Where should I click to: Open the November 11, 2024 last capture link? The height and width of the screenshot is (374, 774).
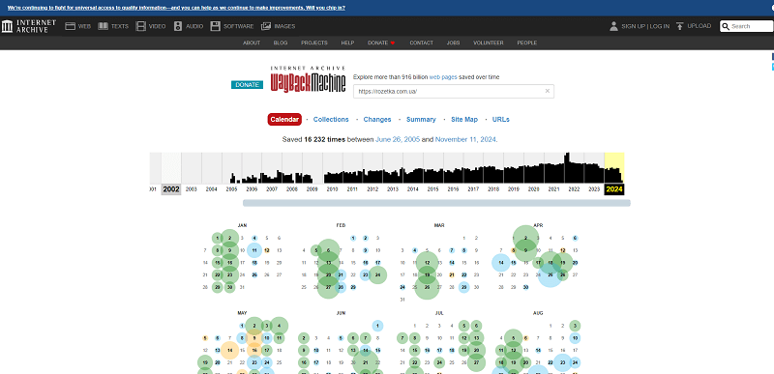pyautogui.click(x=465, y=139)
